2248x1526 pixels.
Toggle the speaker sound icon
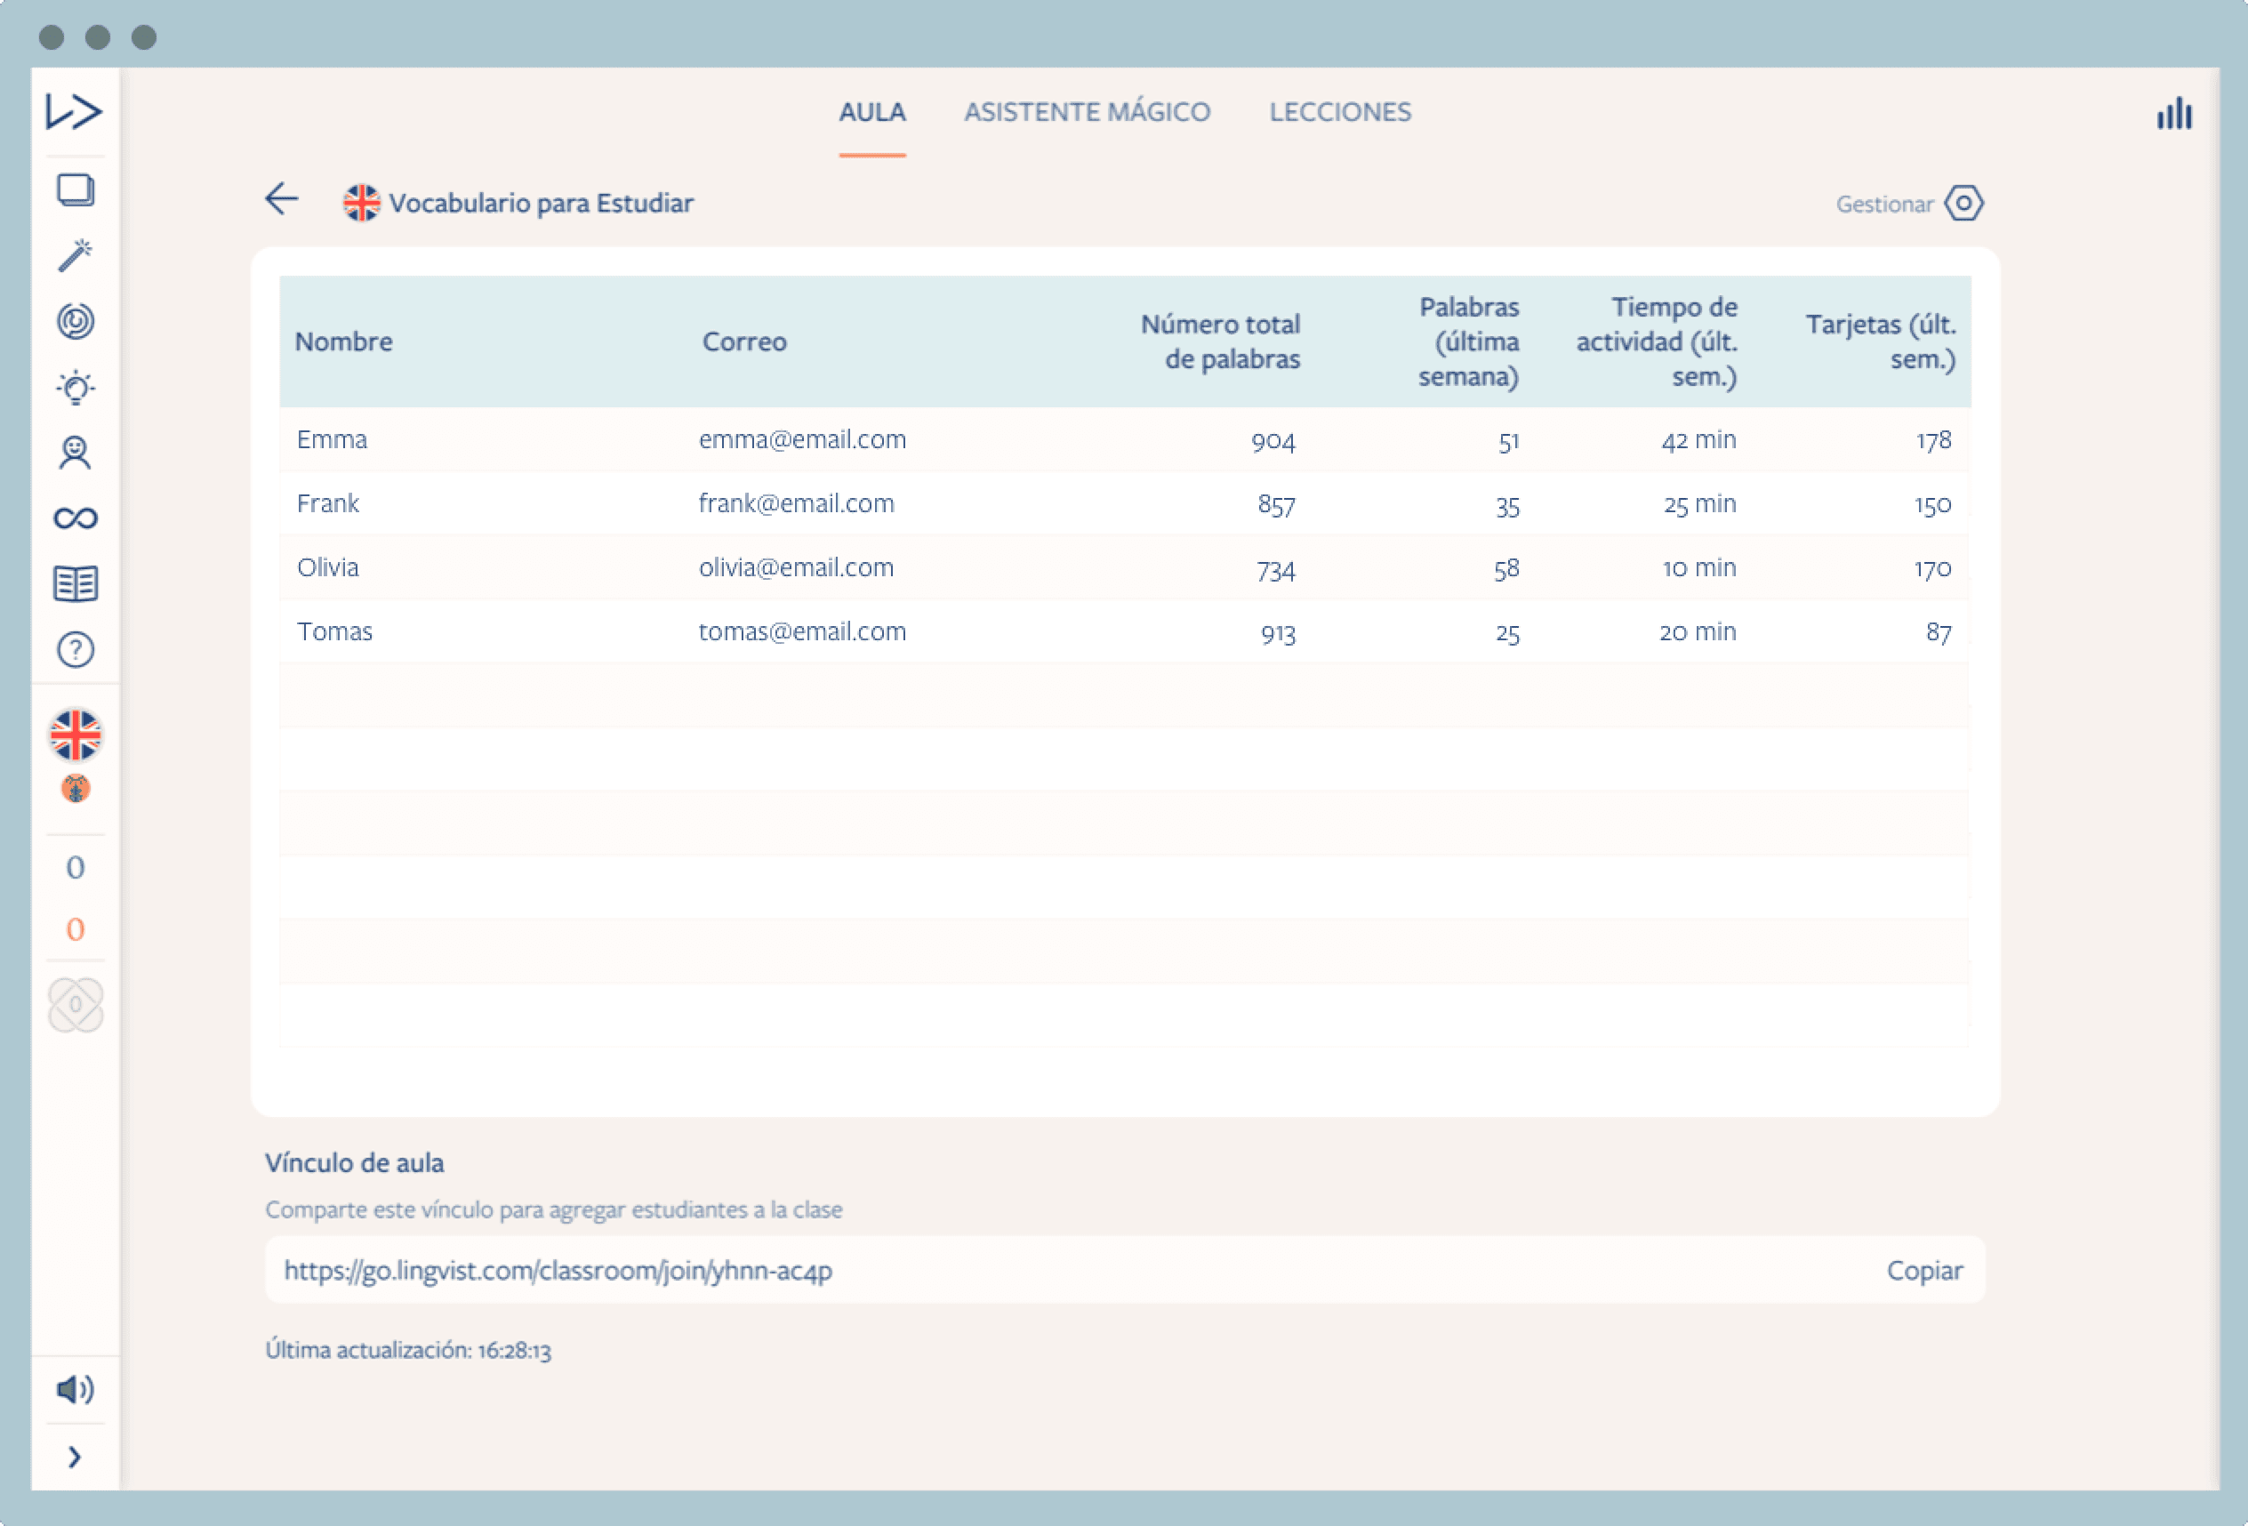(75, 1390)
